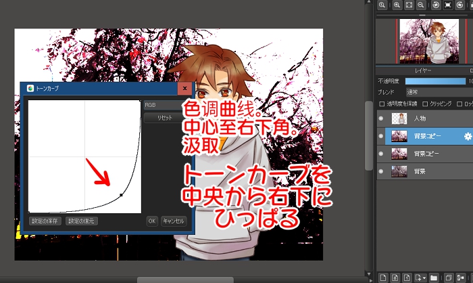Zoom in with the navigator magnifier
The image size is (473, 283).
pos(397,5)
